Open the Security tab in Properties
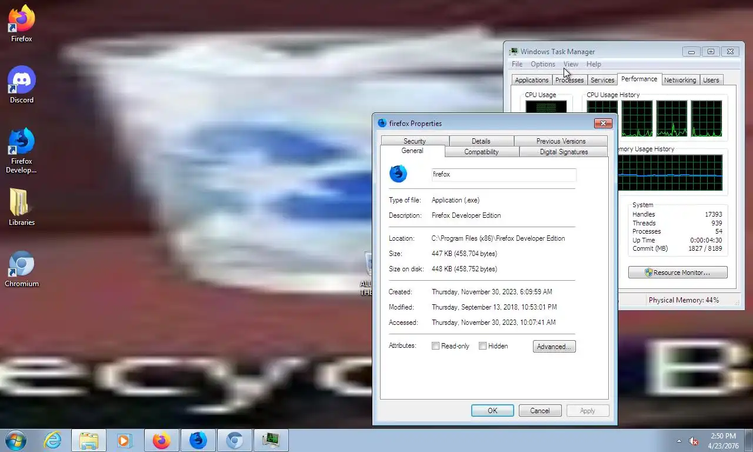This screenshot has height=452, width=753. [415, 141]
